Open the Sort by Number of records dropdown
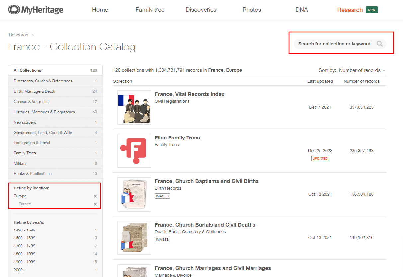This screenshot has width=403, height=277. (x=362, y=70)
